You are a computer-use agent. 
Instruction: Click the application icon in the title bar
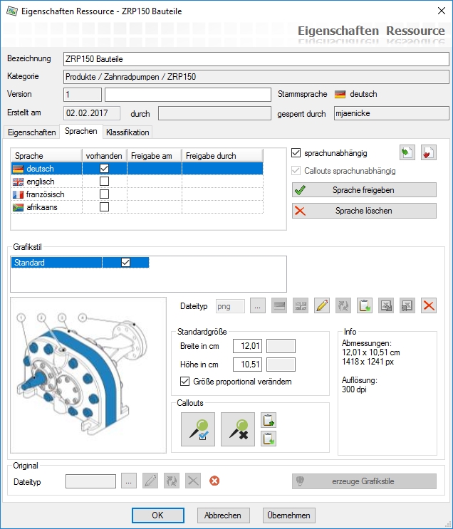[11, 11]
